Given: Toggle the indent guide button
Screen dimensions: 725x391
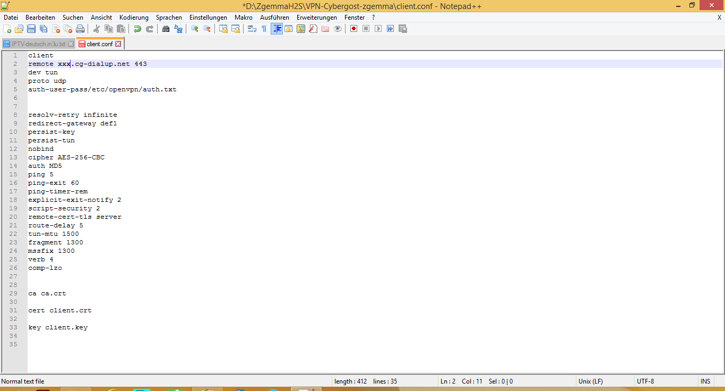Looking at the screenshot, I should (x=277, y=29).
